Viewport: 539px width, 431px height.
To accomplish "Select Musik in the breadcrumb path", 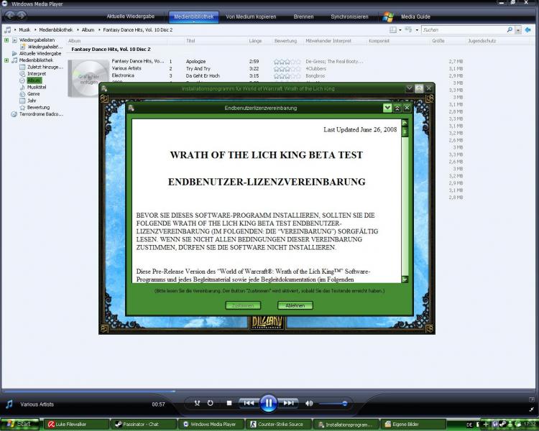I will 24,30.
